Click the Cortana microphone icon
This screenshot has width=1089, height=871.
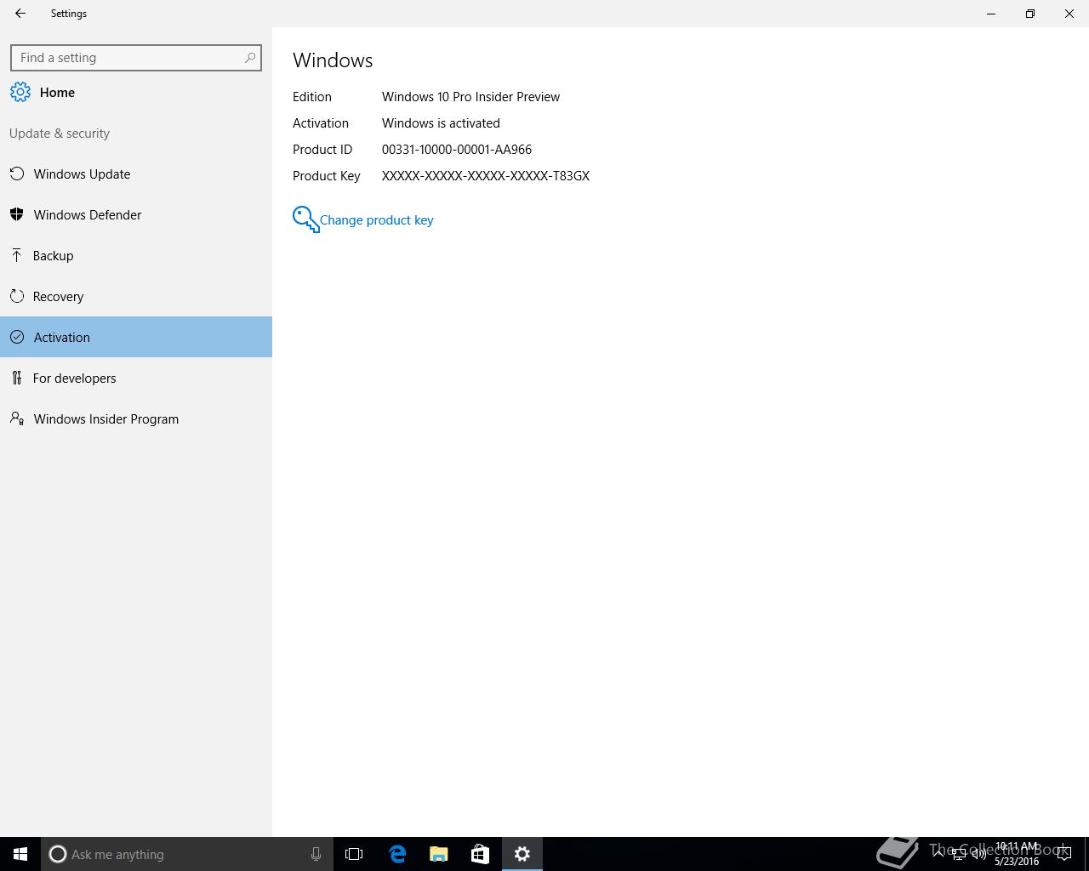click(x=316, y=854)
